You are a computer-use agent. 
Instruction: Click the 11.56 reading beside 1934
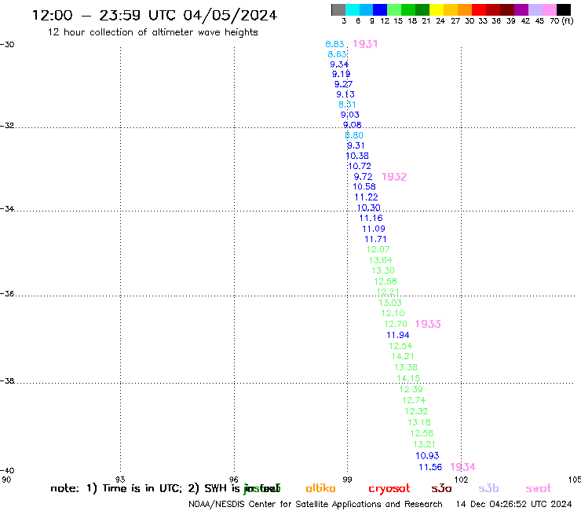[430, 467]
